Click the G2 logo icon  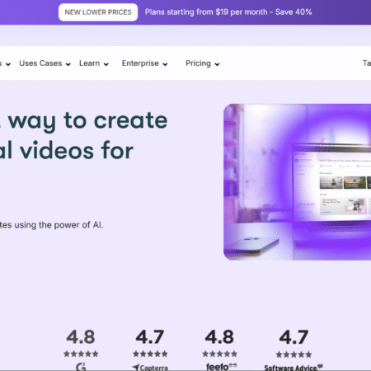click(81, 367)
